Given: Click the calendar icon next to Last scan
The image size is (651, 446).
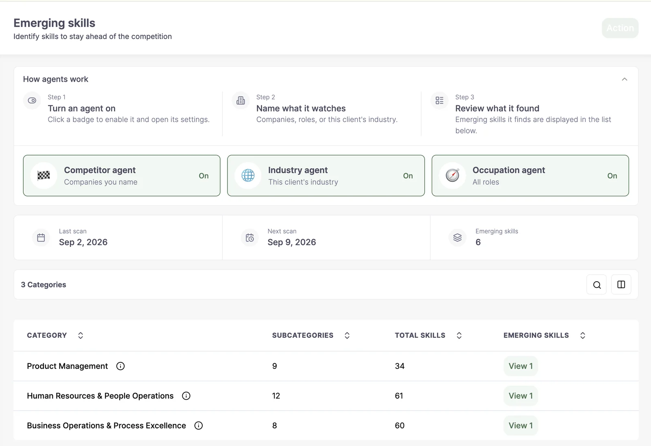Looking at the screenshot, I should (41, 237).
